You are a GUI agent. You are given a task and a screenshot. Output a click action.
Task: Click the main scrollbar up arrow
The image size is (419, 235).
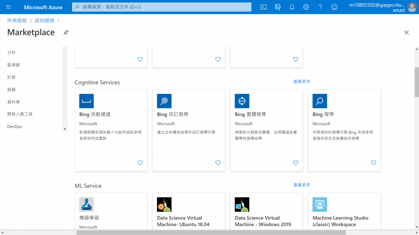tap(417, 49)
